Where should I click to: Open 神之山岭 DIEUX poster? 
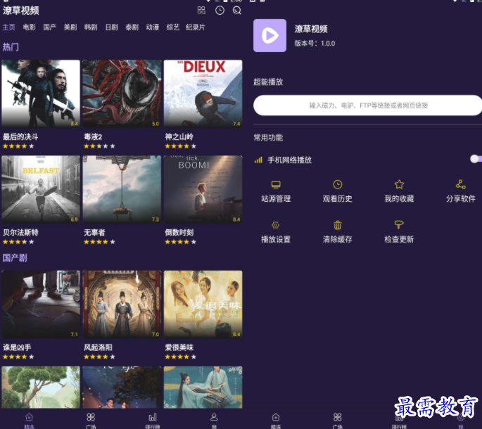click(203, 94)
